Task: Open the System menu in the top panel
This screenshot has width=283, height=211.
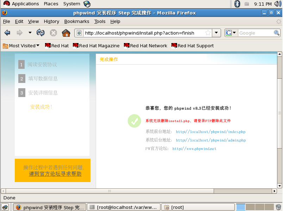Action: [x=72, y=4]
